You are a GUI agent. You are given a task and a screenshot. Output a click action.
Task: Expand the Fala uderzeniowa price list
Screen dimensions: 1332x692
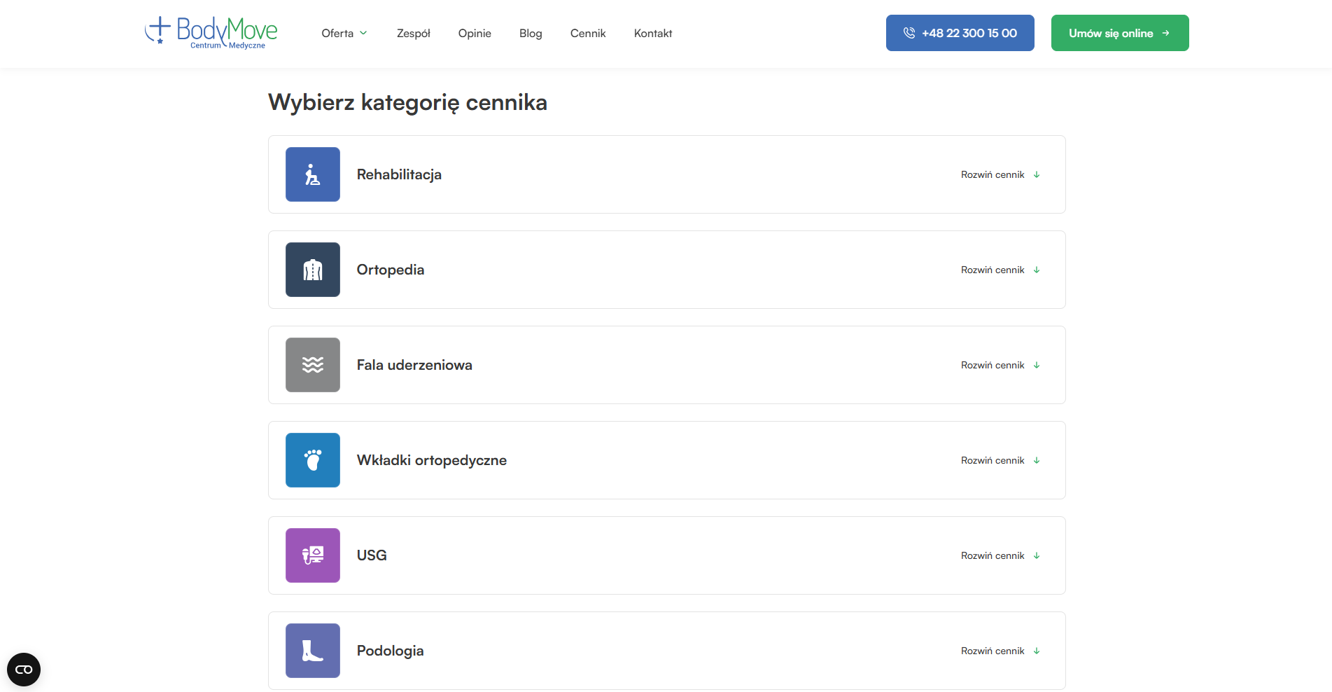[x=1000, y=365]
